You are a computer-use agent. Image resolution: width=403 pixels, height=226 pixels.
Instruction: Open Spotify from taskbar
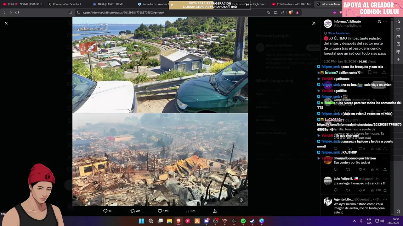click(243, 221)
